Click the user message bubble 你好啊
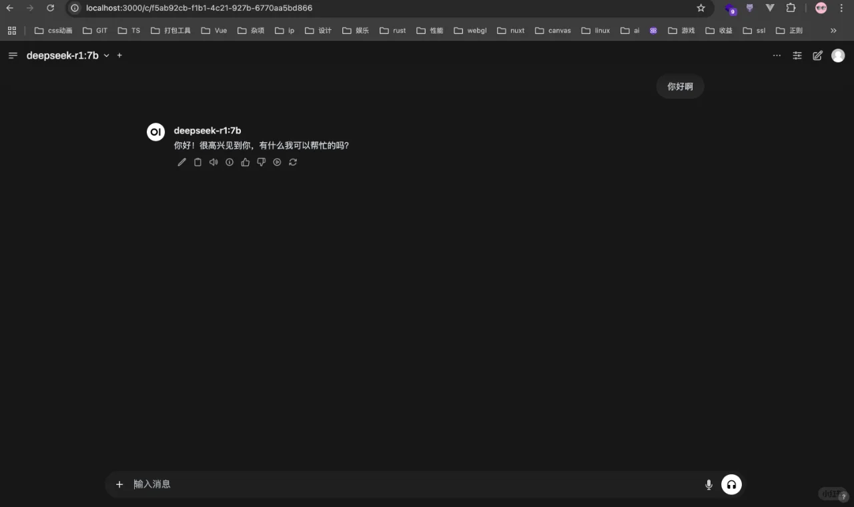The height and width of the screenshot is (507, 854). pyautogui.click(x=680, y=86)
